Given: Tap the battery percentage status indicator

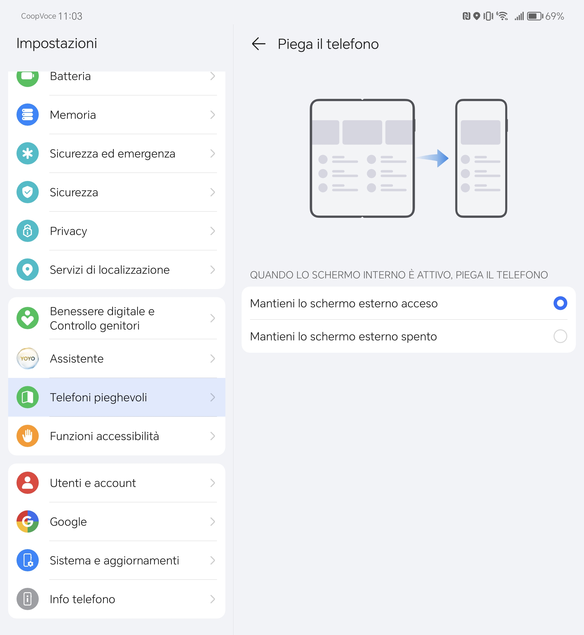Looking at the screenshot, I should (x=555, y=16).
